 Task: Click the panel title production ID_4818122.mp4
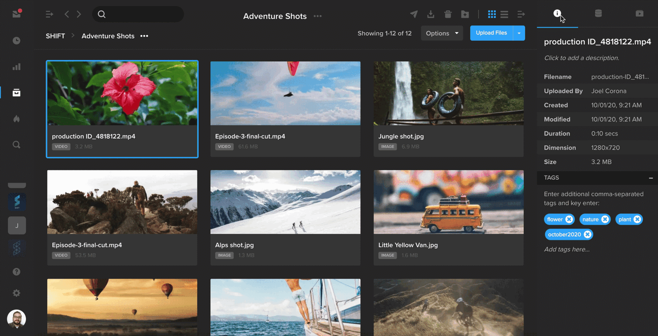597,42
